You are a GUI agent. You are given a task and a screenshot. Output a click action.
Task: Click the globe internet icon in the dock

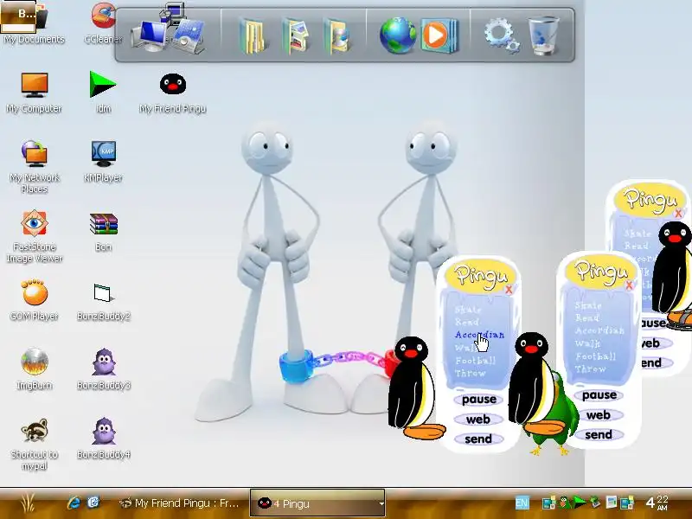tap(397, 35)
